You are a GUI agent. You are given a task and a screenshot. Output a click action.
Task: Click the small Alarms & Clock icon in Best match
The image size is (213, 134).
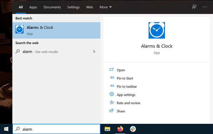20,29
